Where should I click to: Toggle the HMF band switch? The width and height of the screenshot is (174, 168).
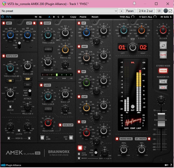79,46
